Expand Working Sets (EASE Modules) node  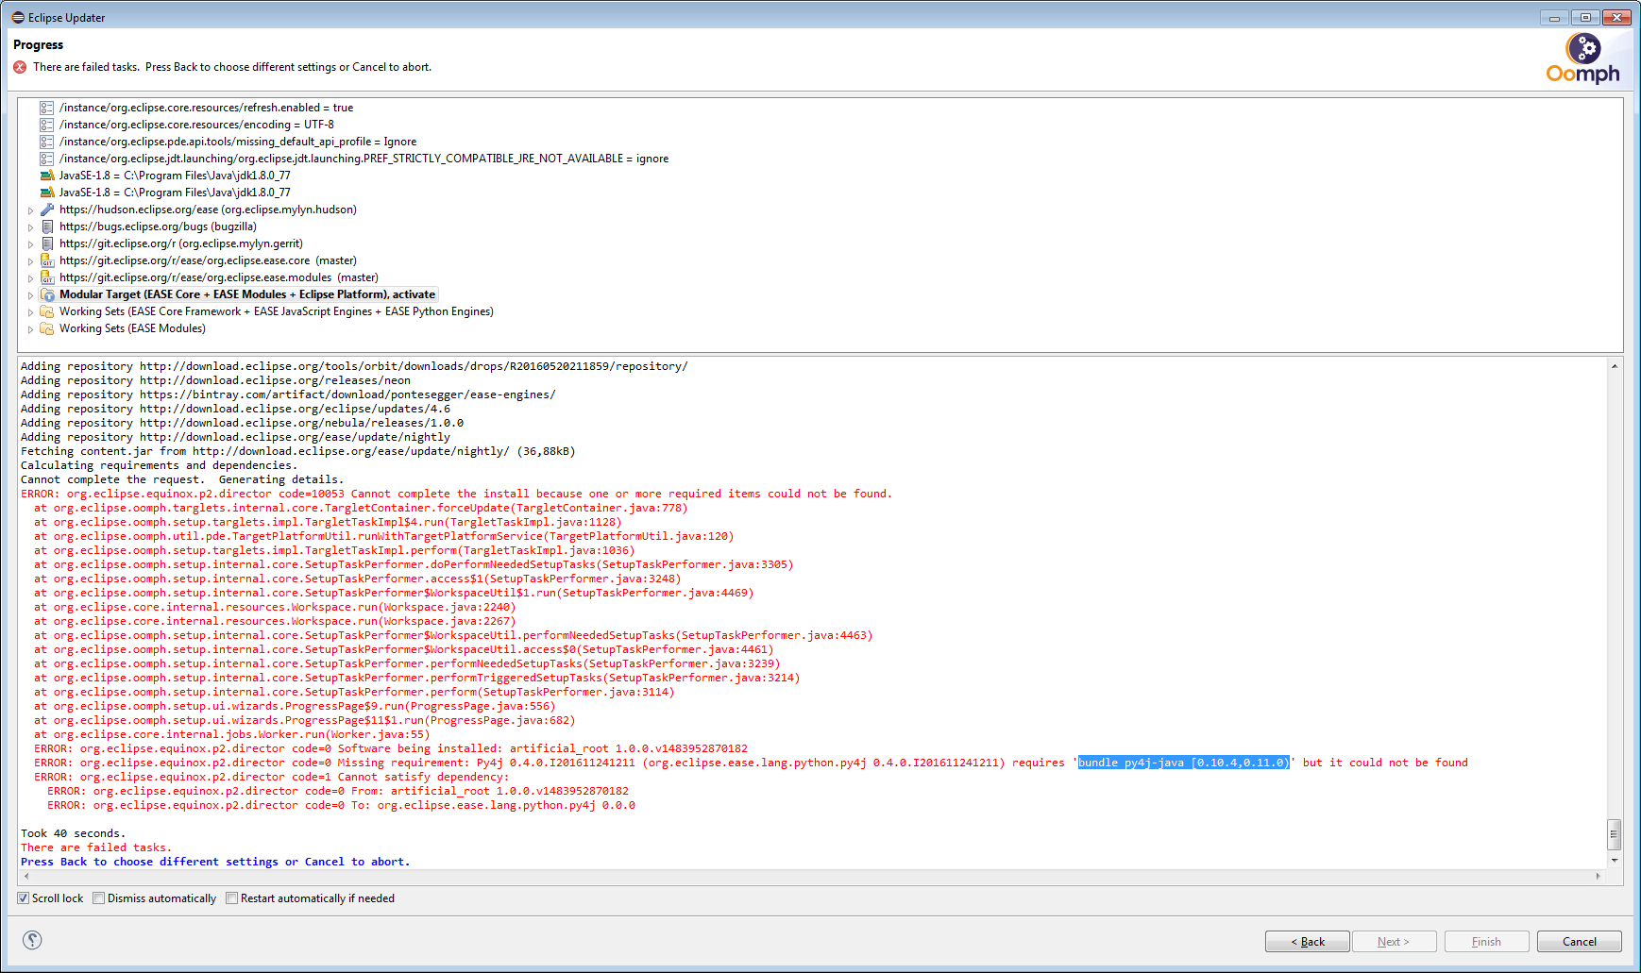30,329
